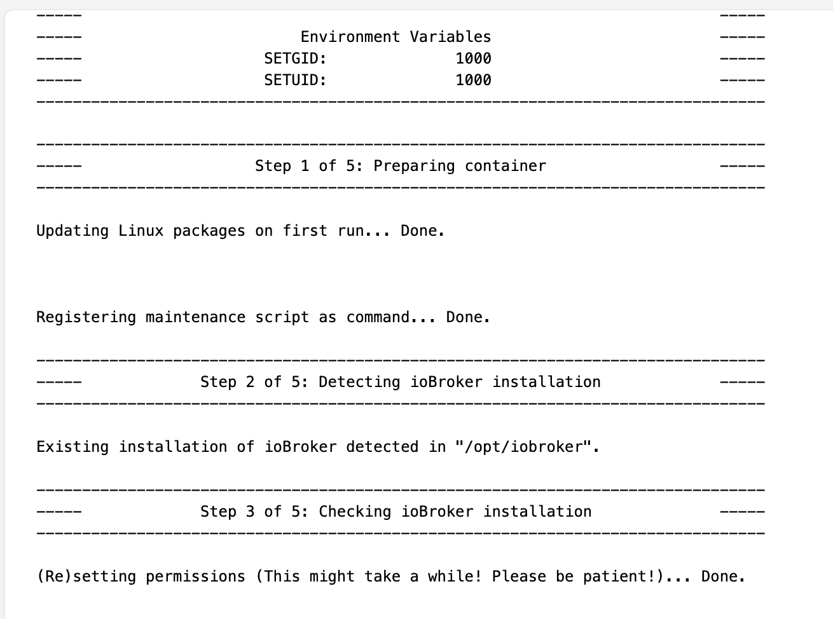833x619 pixels.
Task: Click the "Updating Linux packages" log line
Action: pyautogui.click(x=141, y=231)
